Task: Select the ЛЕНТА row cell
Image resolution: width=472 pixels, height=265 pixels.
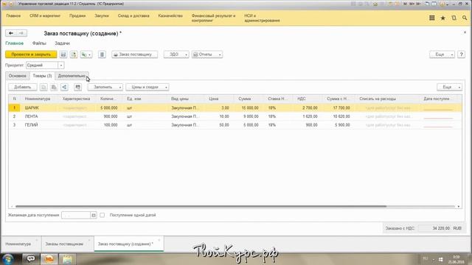Action: (38, 116)
